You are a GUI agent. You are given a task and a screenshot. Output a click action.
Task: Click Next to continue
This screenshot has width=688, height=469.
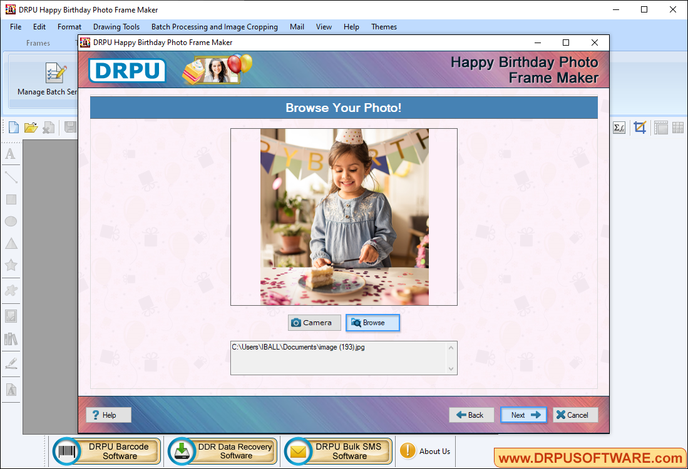[523, 415]
